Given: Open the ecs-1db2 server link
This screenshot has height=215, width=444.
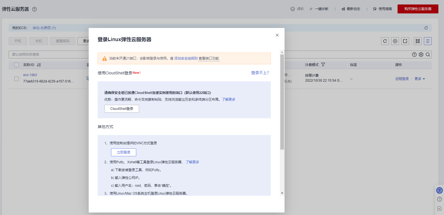Looking at the screenshot, I should coord(30,75).
